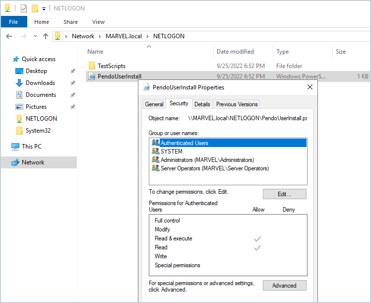Expand the chevron after Network in the address bar
Screen dimensions: 371x303
(x=100, y=36)
